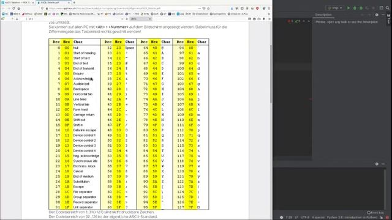392x220 pixels.
Task: Select the Description tab in PyCharm
Action: pyautogui.click(x=323, y=15)
